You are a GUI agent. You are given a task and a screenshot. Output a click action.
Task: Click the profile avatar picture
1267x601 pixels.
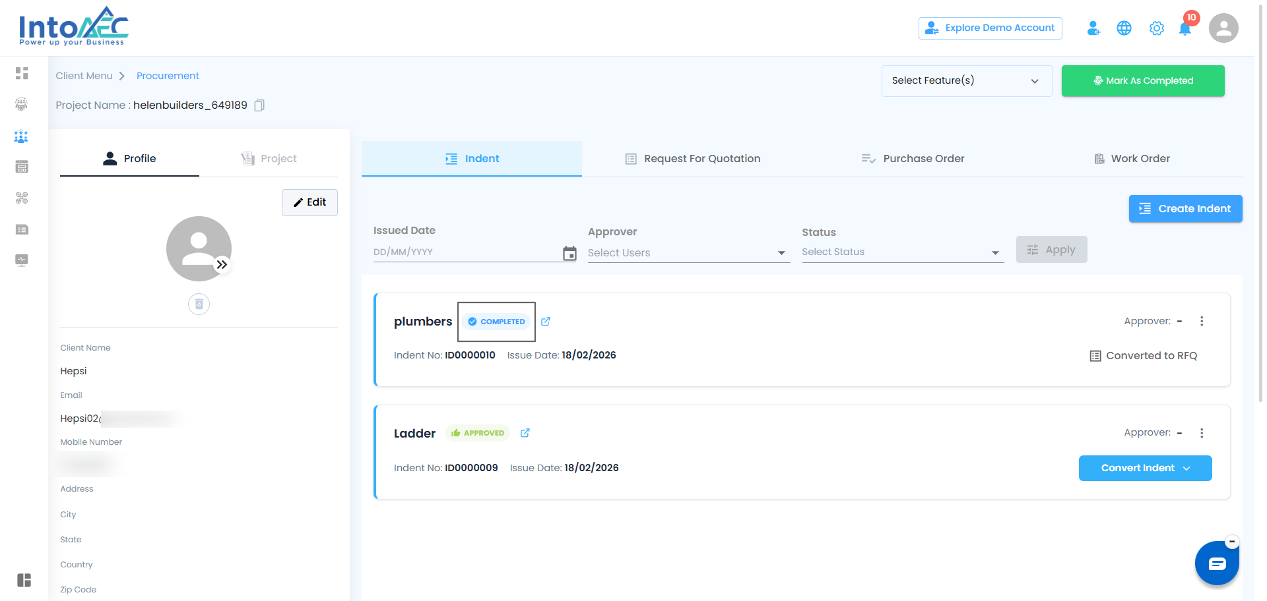coord(199,249)
